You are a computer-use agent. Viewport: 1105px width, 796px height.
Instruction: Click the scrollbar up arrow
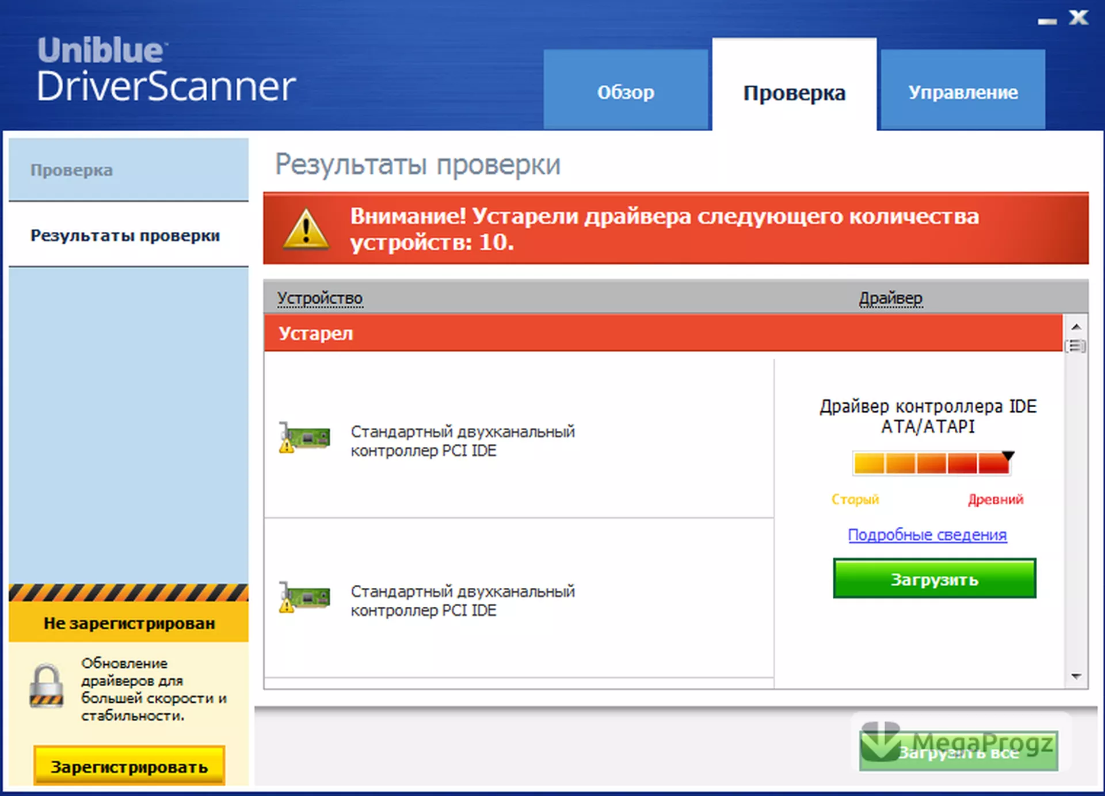(x=1076, y=327)
